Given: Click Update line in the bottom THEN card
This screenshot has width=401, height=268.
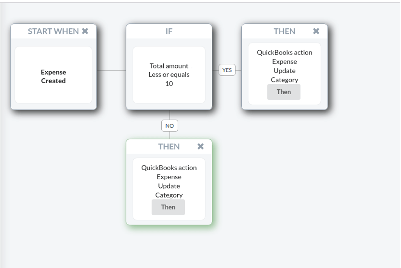Looking at the screenshot, I should click(169, 186).
